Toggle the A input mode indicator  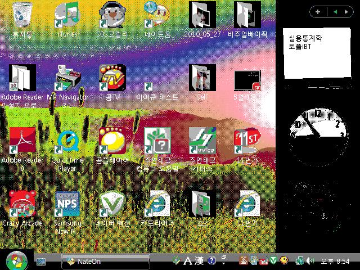click(x=187, y=260)
